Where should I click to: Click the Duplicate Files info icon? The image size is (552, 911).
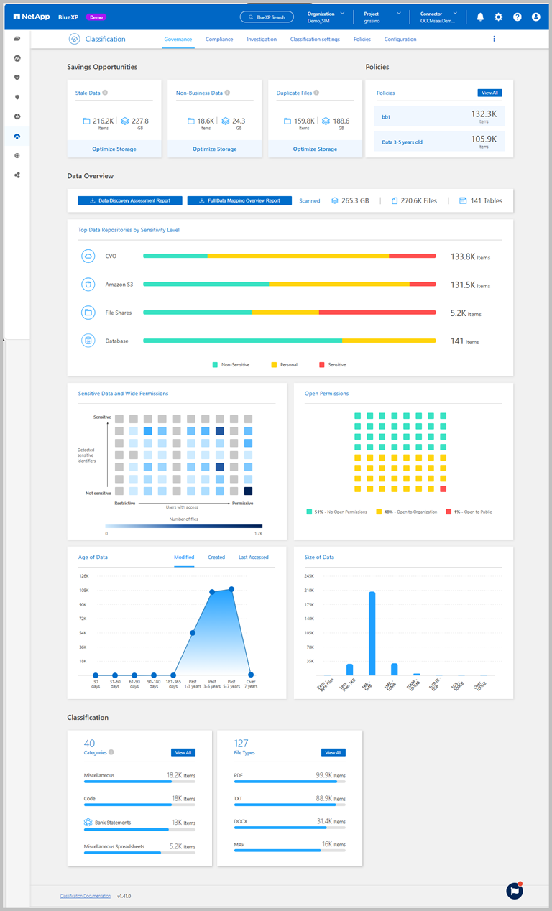tap(316, 93)
